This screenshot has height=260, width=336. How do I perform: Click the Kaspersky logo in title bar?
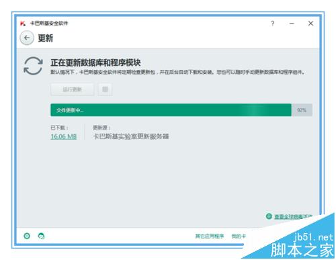coord(23,24)
